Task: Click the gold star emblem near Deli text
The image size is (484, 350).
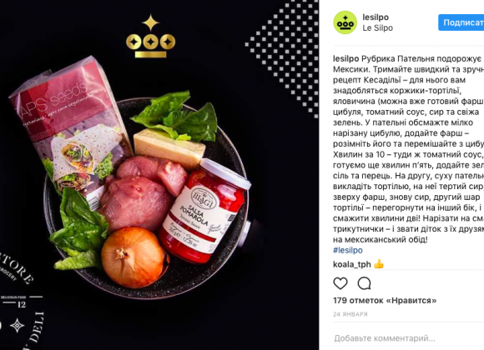Action: (x=17, y=325)
